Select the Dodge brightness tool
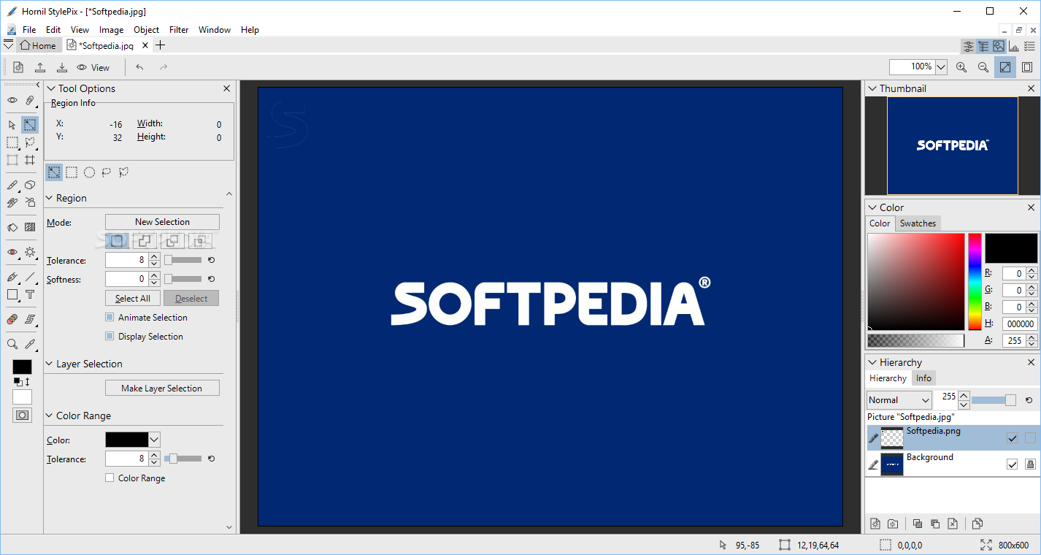This screenshot has height=555, width=1041. pyautogui.click(x=30, y=252)
